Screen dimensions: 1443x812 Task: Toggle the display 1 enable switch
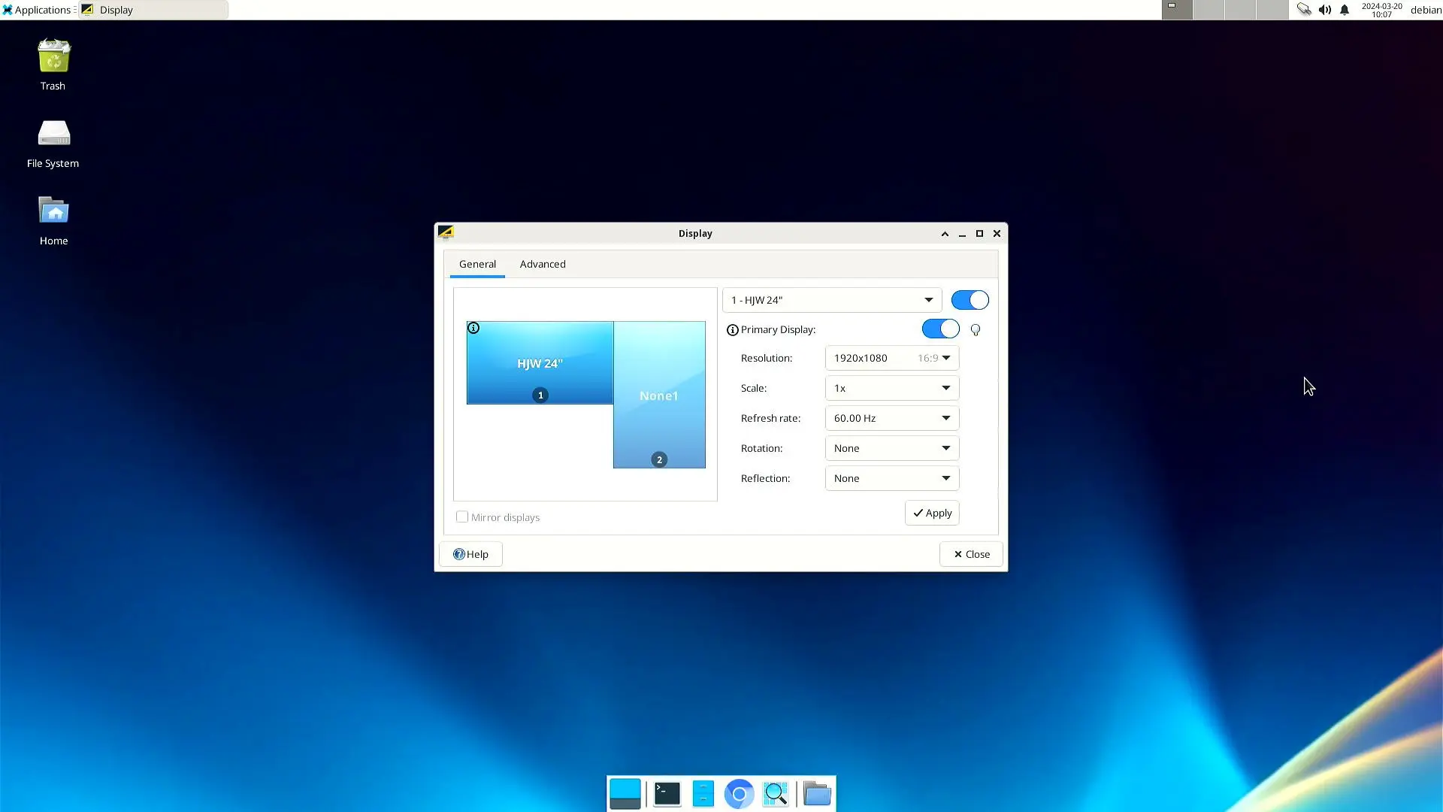click(x=968, y=299)
